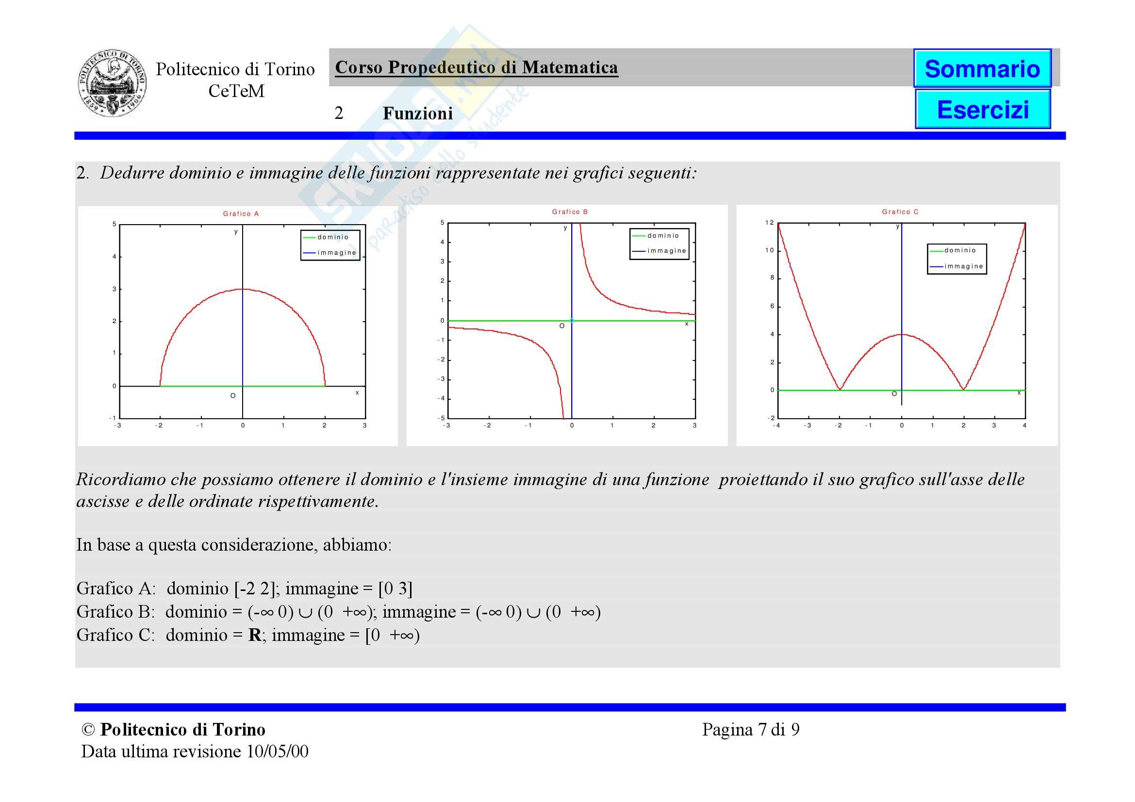Image resolution: width=1135 pixels, height=802 pixels.
Task: Click the Grafico C title
Action: click(900, 212)
